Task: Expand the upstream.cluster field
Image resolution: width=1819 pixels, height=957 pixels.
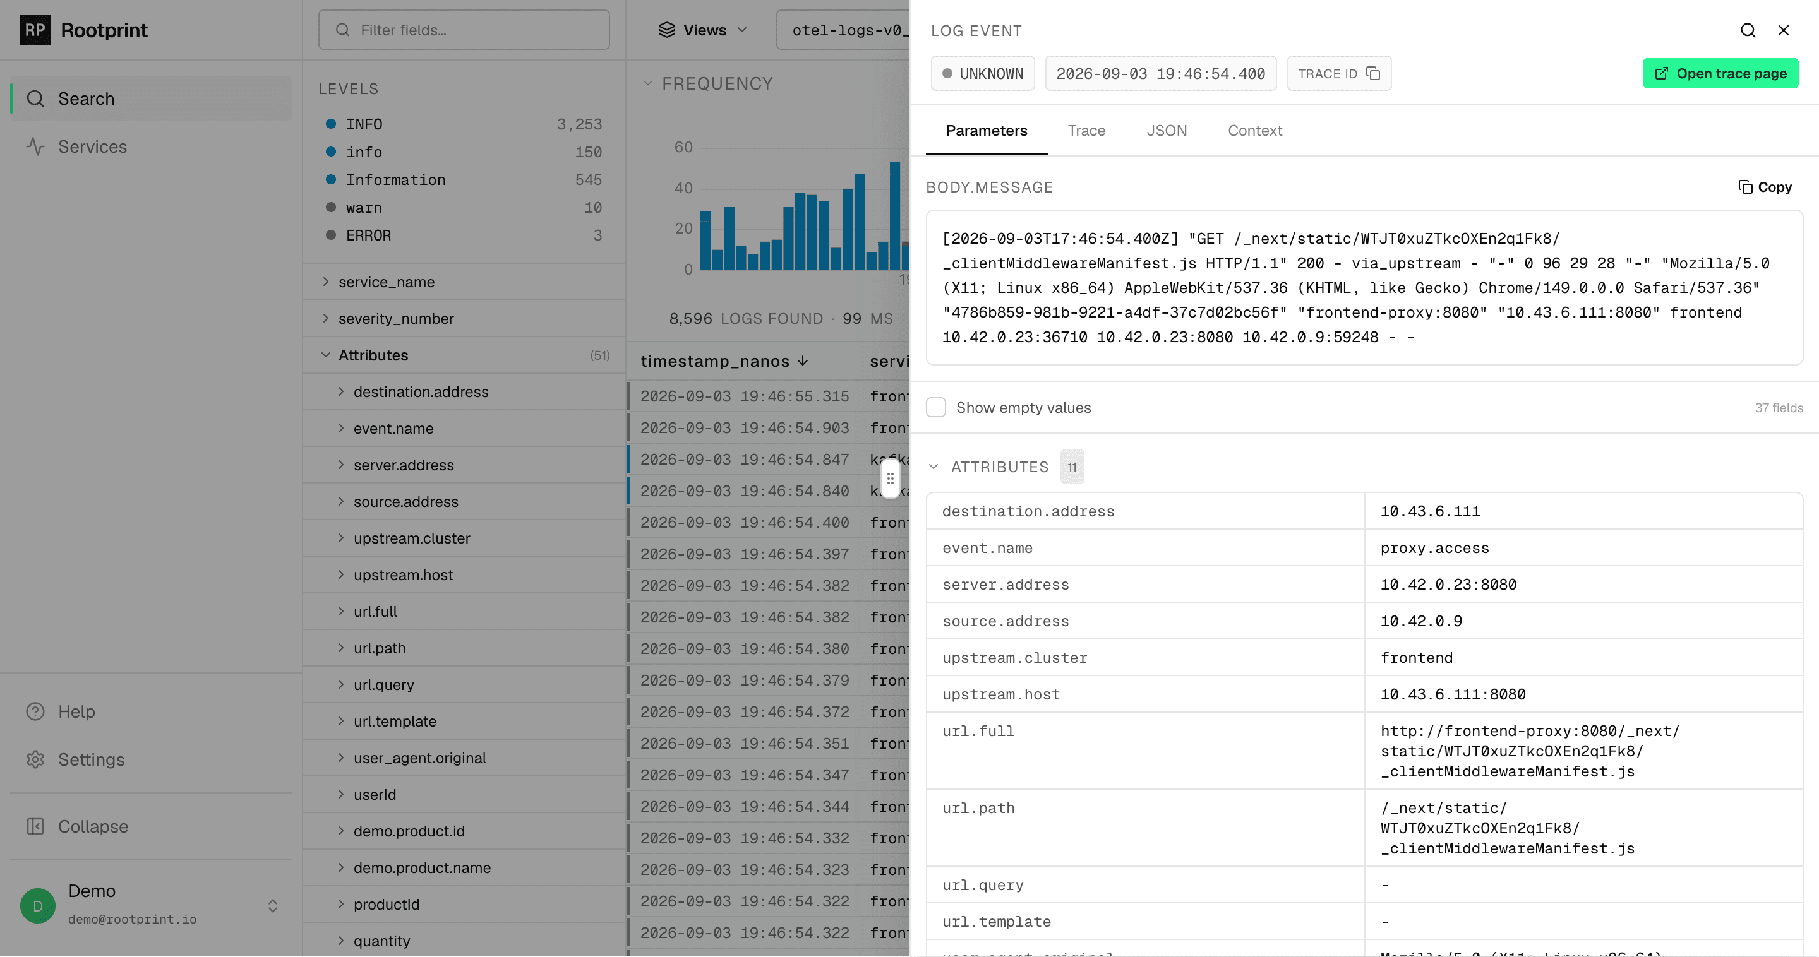Action: tap(464, 538)
